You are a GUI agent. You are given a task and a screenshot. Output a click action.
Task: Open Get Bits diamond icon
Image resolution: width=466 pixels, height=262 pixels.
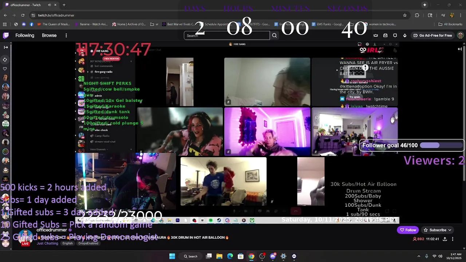[x=405, y=35]
